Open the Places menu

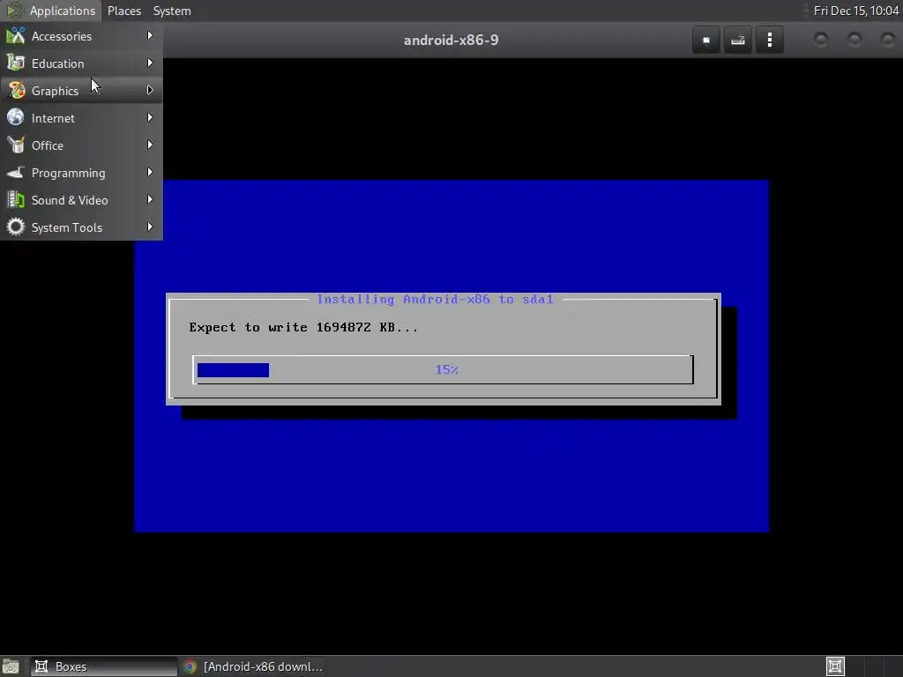(123, 11)
